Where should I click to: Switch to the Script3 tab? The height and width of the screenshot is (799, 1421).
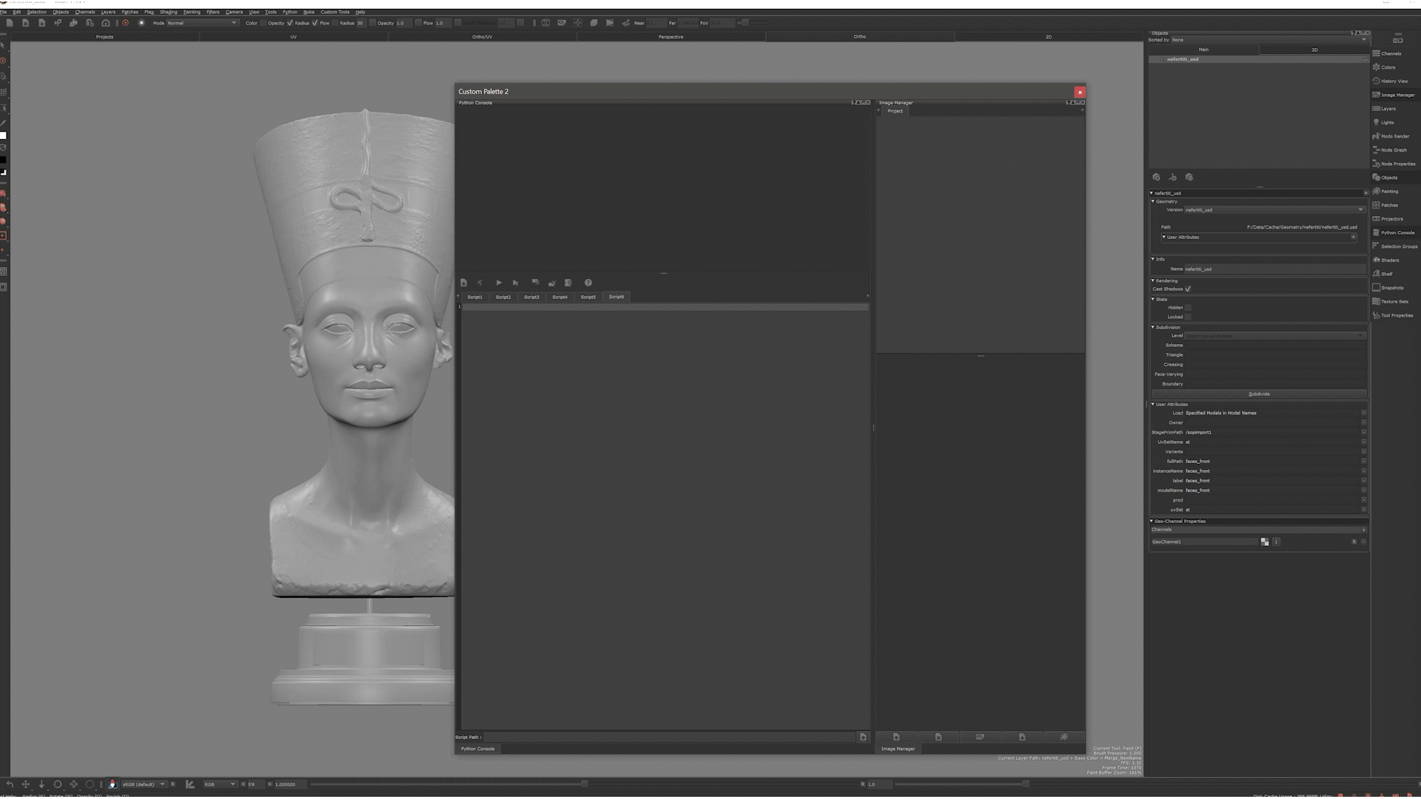[531, 297]
